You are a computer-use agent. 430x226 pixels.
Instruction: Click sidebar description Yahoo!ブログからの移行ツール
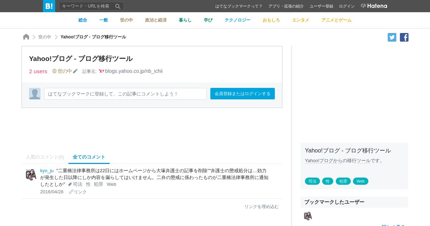tap(338, 161)
